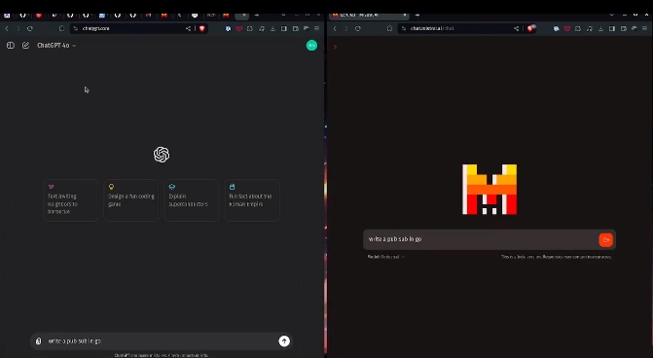The width and height of the screenshot is (653, 358).
Task: Reload the Mistral chat page
Action: coord(358,28)
